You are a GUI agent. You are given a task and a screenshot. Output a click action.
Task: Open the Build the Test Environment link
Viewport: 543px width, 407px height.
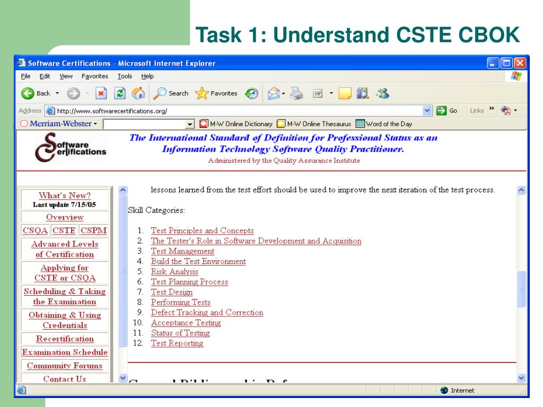pyautogui.click(x=198, y=261)
